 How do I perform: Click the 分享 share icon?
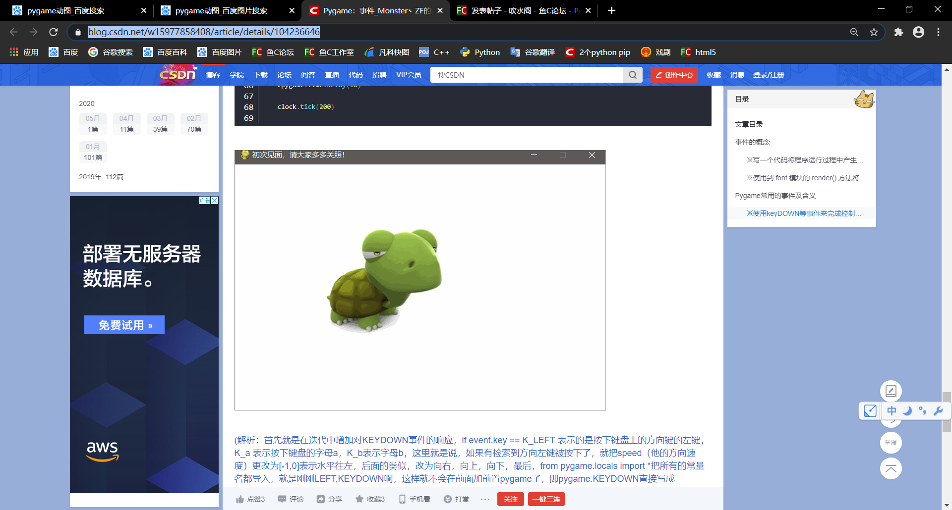pos(321,499)
